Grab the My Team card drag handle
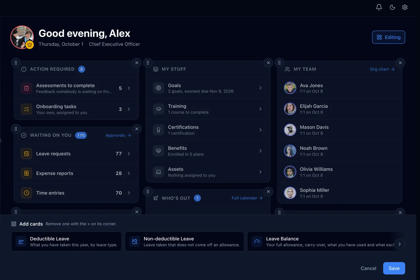420x280 pixels. (x=279, y=63)
